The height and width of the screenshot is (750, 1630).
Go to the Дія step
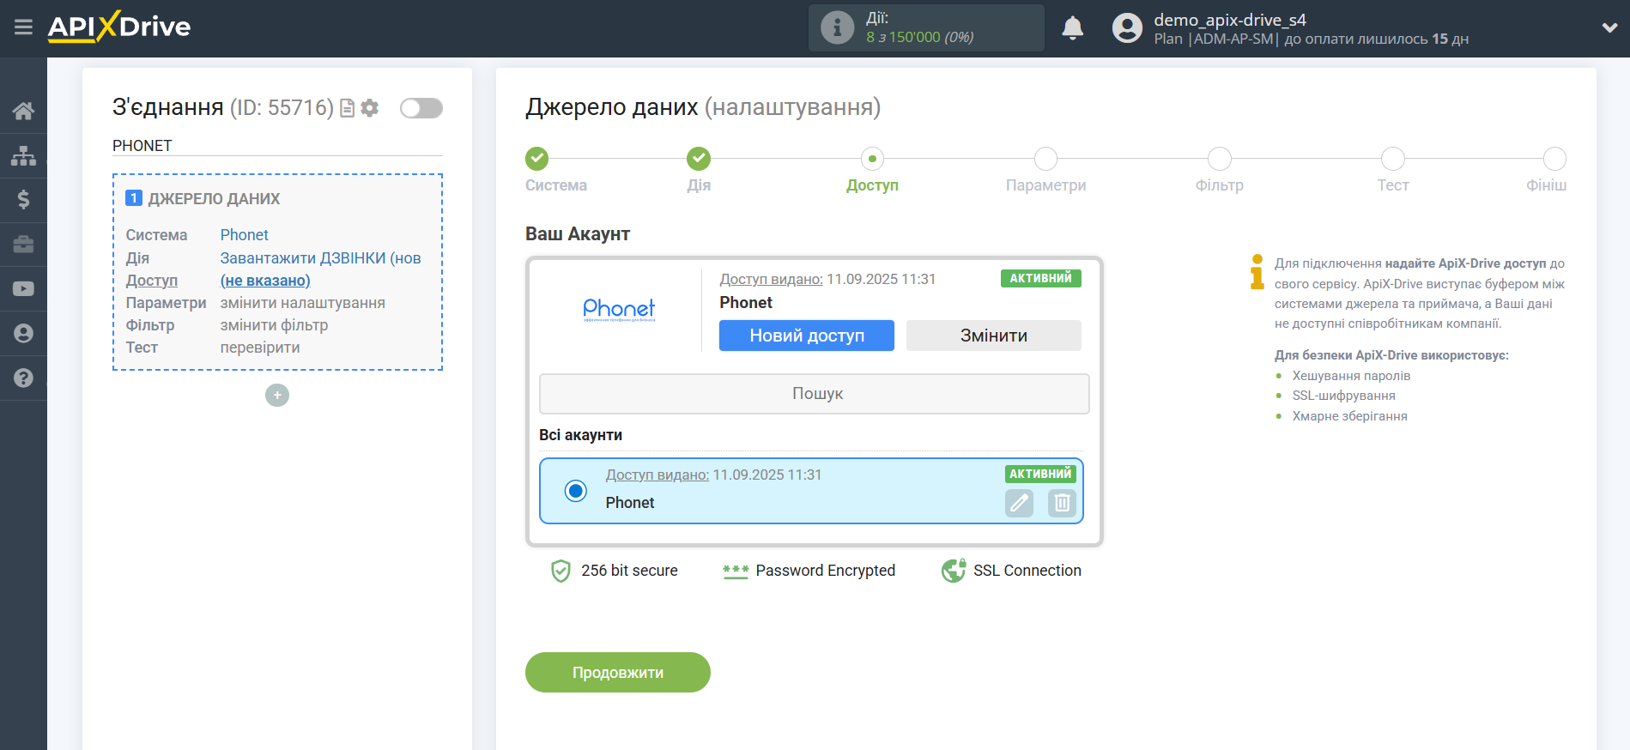click(699, 159)
